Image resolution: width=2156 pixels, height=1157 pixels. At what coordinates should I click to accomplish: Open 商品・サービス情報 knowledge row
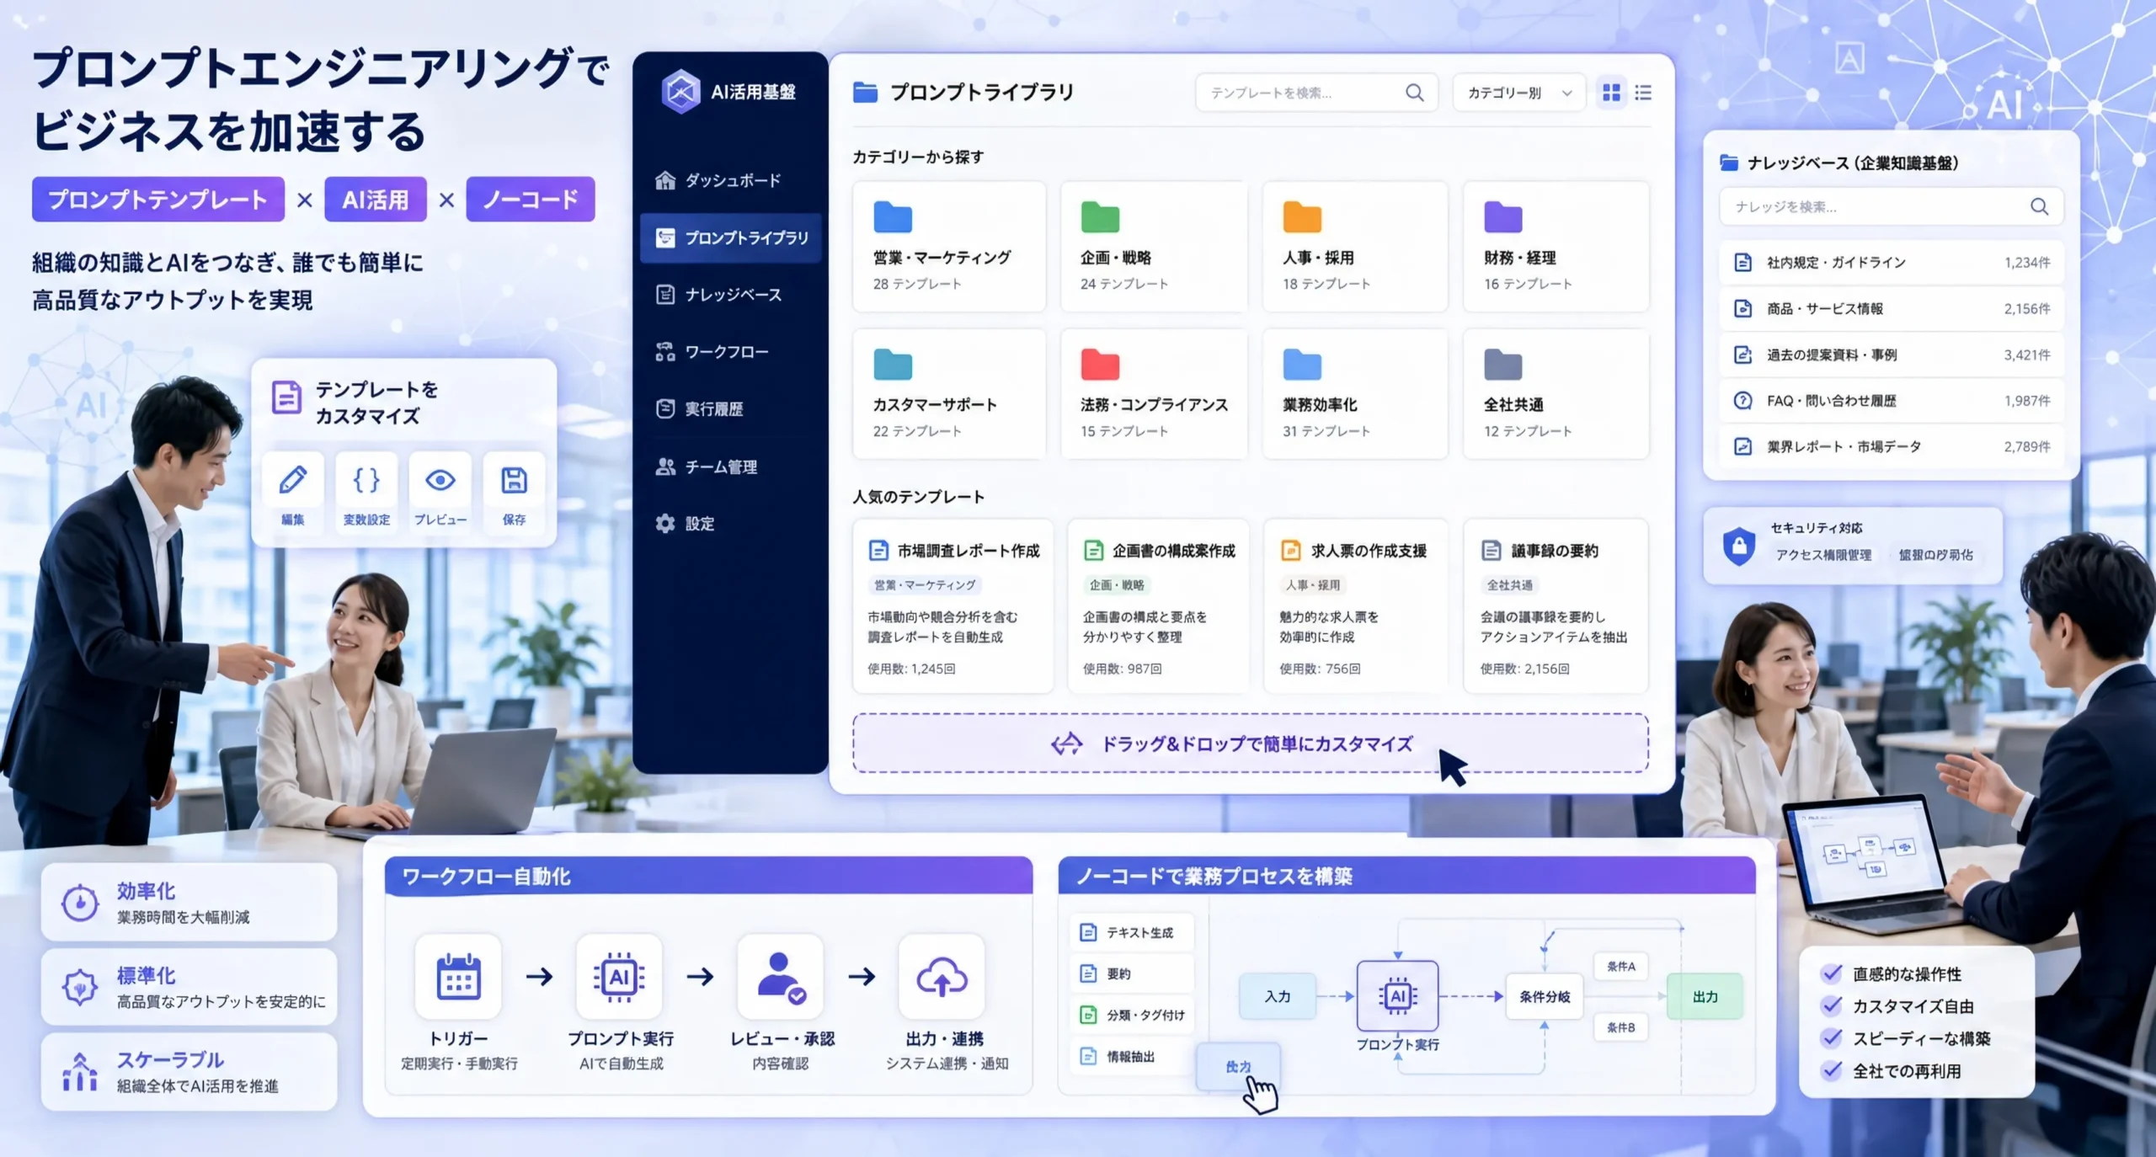[x=1891, y=309]
